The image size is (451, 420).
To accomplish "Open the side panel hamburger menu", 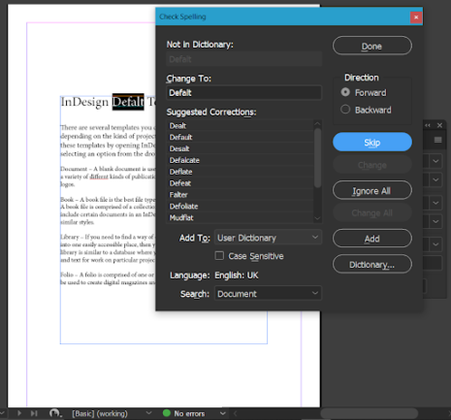I will (438, 140).
